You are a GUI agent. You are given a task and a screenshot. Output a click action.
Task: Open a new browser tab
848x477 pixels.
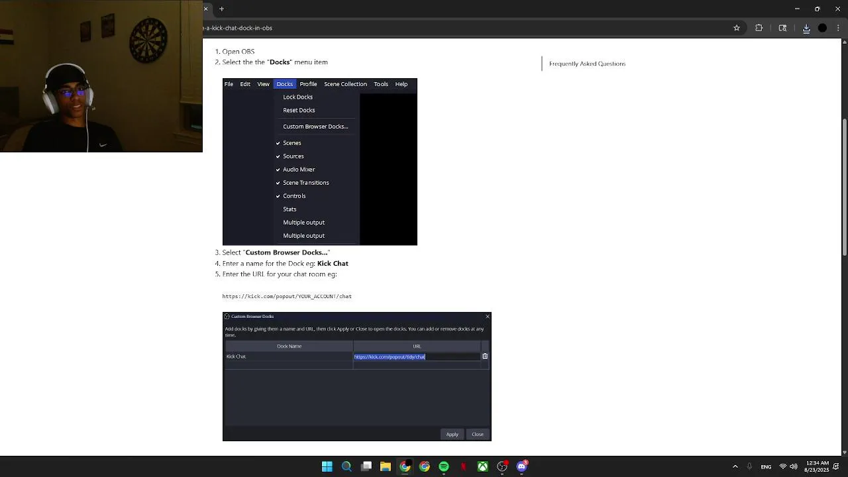(221, 9)
